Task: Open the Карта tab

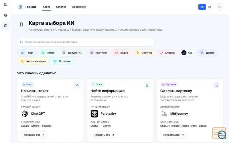Action: tap(47, 7)
